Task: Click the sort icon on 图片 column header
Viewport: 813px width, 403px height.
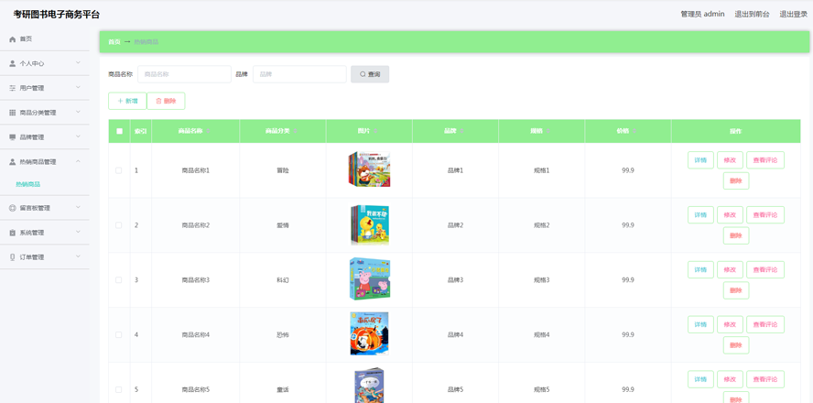Action: click(376, 131)
